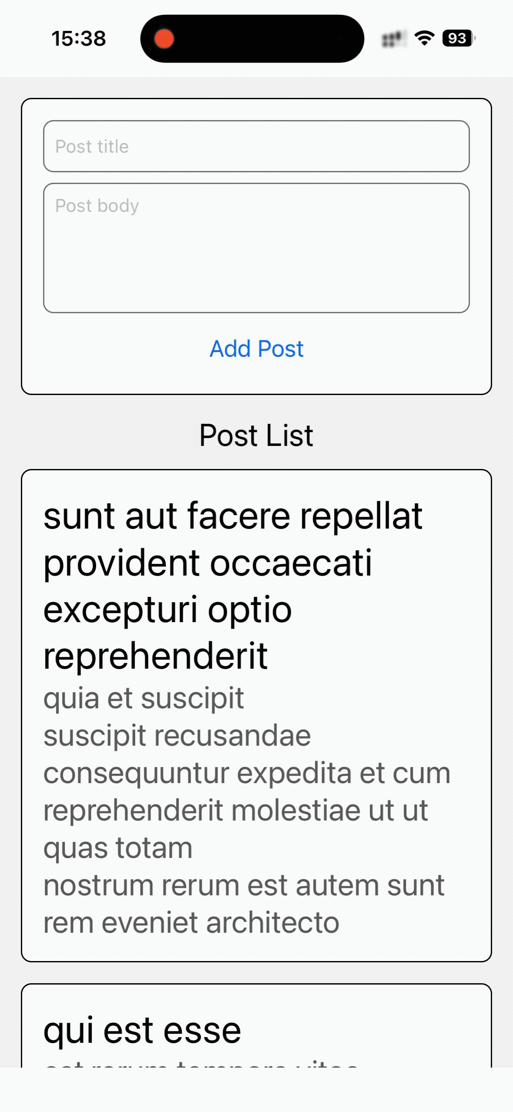
Task: Tap the 15:38 clock in status bar
Action: pos(79,39)
